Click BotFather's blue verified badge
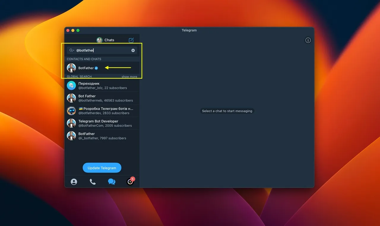This screenshot has width=380, height=226. [96, 68]
